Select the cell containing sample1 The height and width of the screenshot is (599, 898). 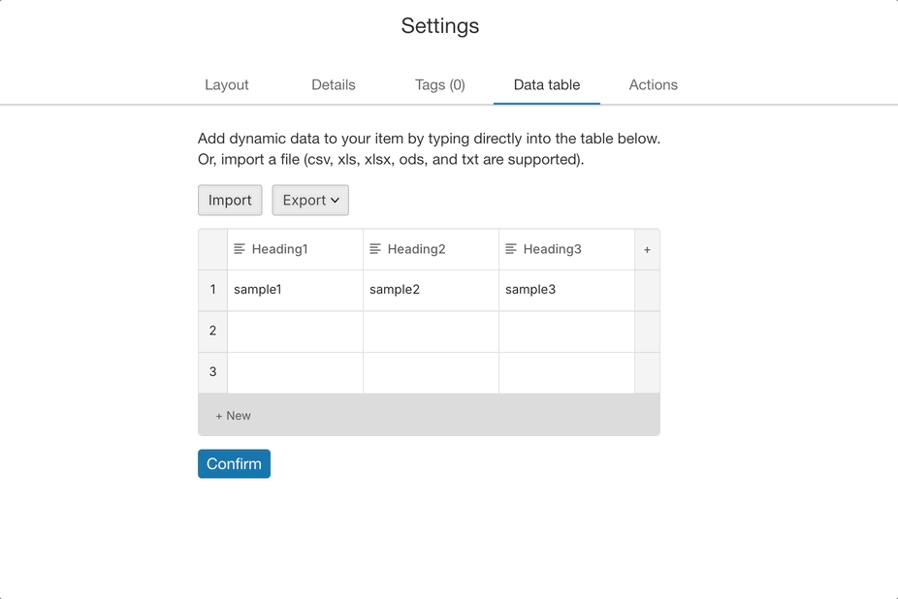click(x=295, y=290)
